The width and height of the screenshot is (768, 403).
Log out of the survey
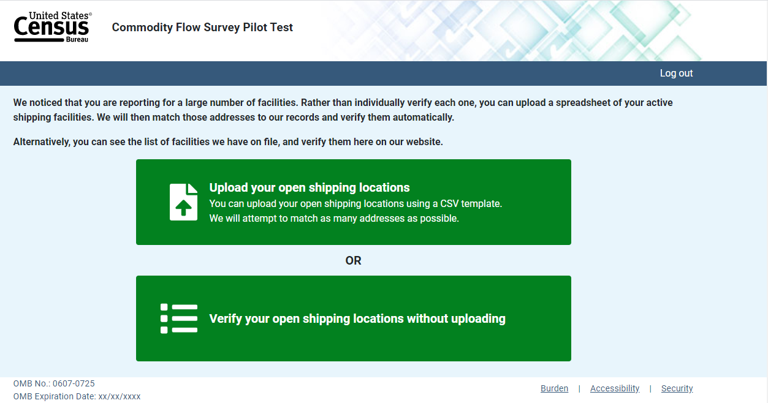(x=676, y=73)
